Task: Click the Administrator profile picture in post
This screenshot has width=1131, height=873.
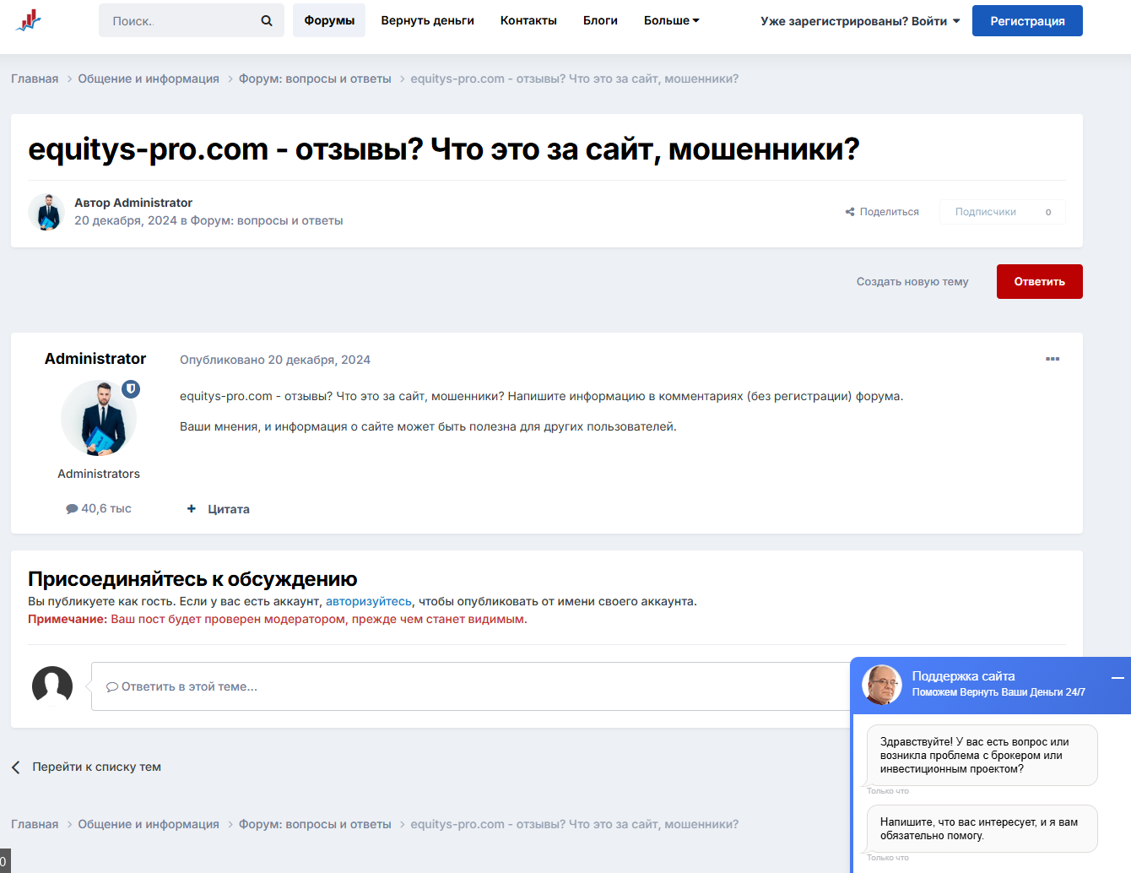Action: (x=98, y=420)
